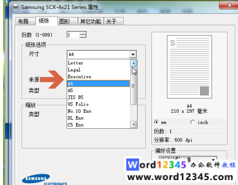This screenshot has height=185, width=238.
Task: Switch to the 关于 tab
Action: click(114, 21)
